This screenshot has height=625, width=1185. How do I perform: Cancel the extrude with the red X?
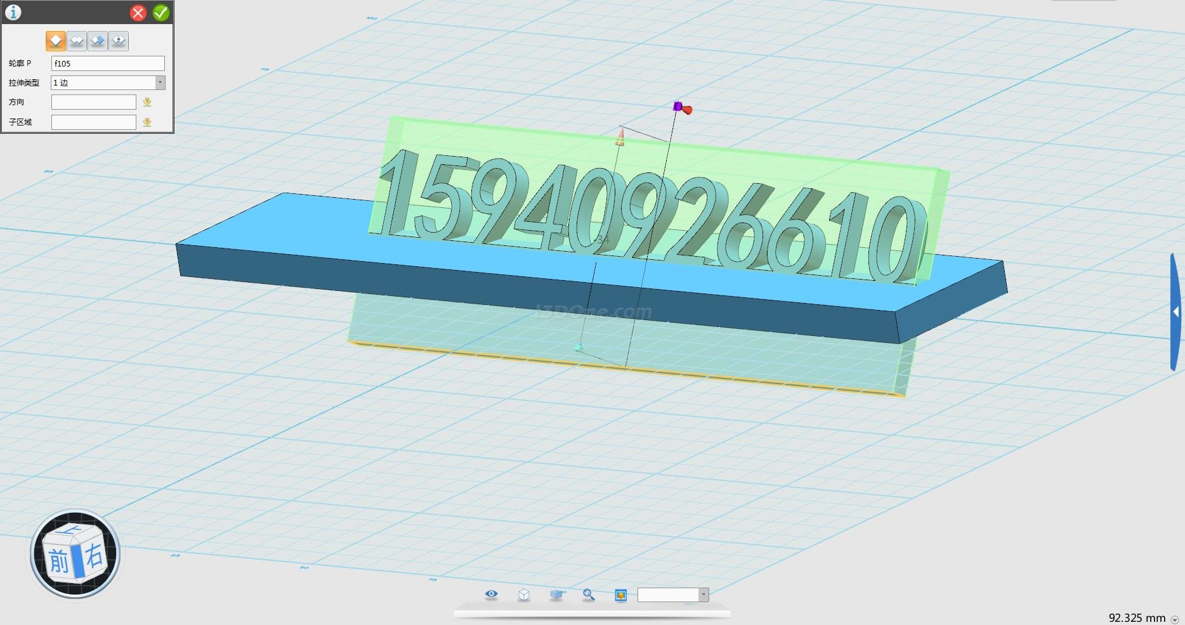click(138, 13)
